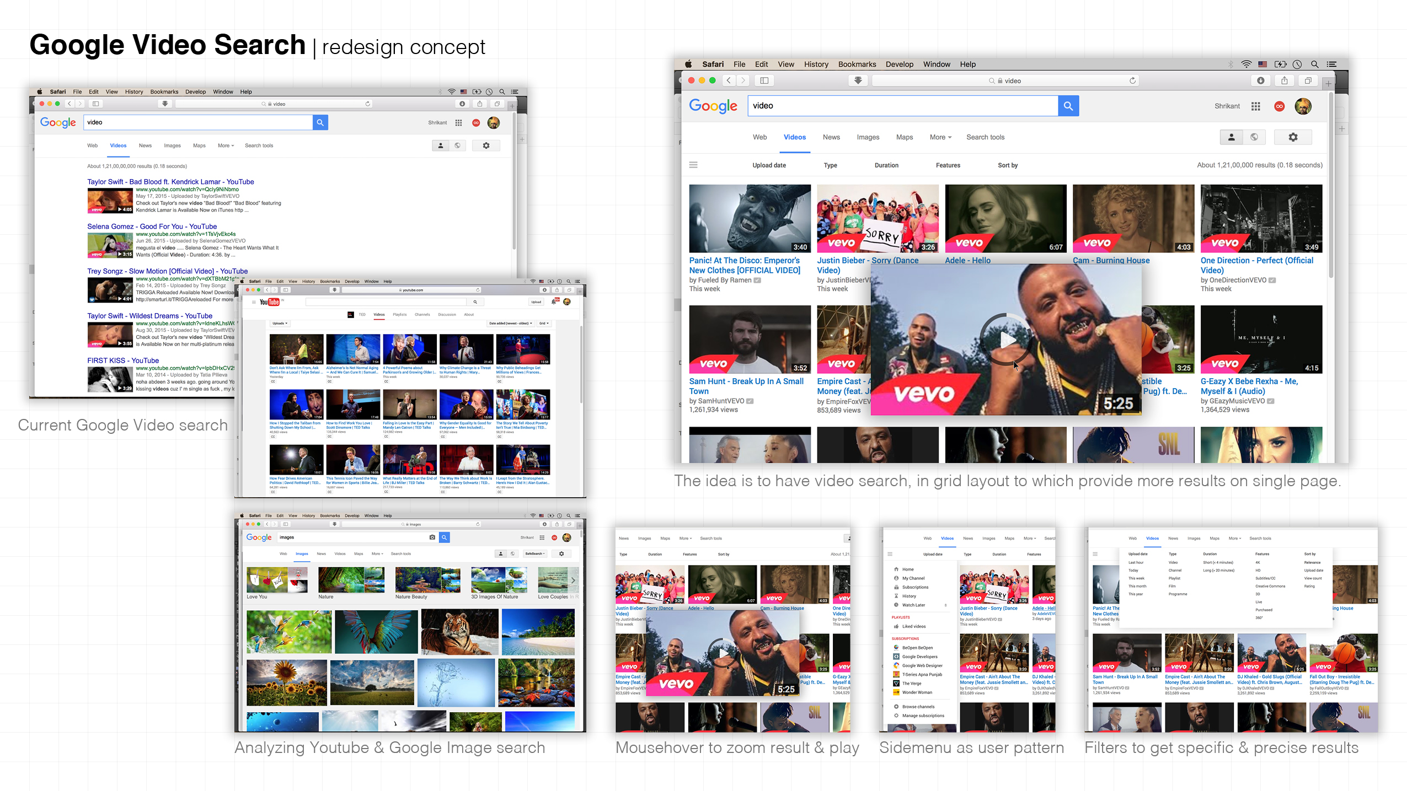Open the Date added (newest - oldest) dropdown in the YouTube window
Screen dimensions: 1407x791
coord(511,324)
